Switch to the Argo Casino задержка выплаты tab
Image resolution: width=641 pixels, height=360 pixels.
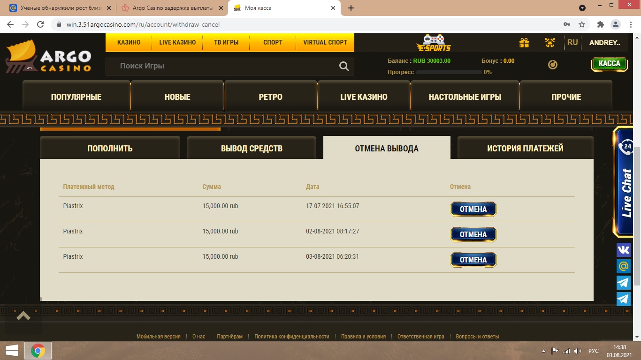(172, 8)
